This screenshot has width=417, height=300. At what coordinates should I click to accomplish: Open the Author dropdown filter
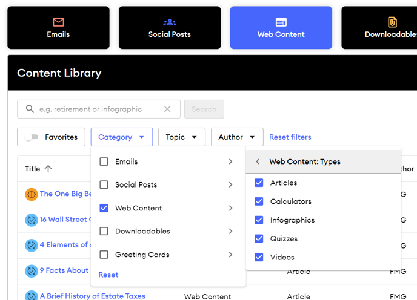pyautogui.click(x=236, y=137)
